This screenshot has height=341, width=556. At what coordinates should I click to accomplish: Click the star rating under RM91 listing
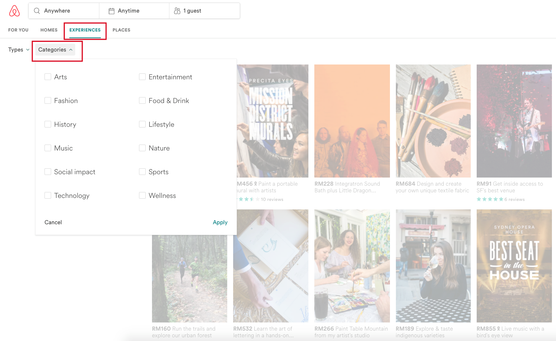[489, 199]
